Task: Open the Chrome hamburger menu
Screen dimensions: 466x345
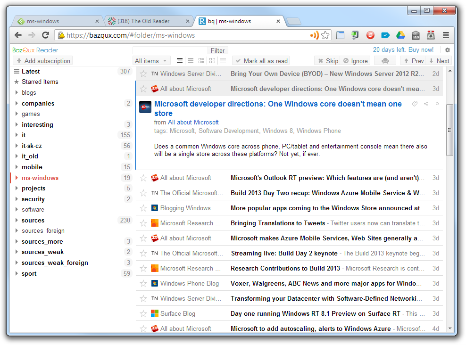Action: 446,35
